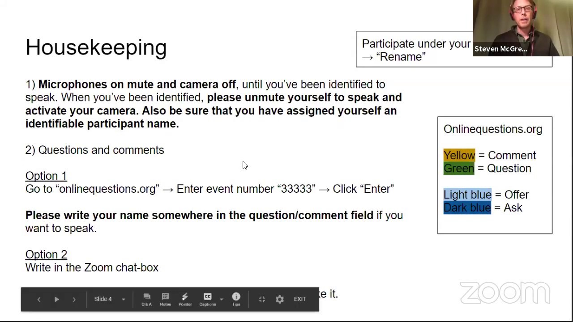
Task: Start slideshow autoplay with play button
Action: click(57, 299)
